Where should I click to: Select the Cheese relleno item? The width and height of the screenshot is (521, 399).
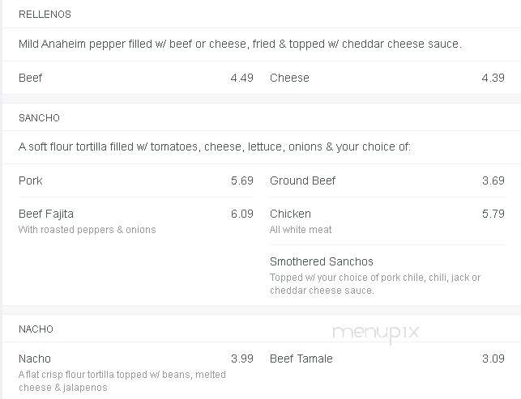click(x=289, y=78)
